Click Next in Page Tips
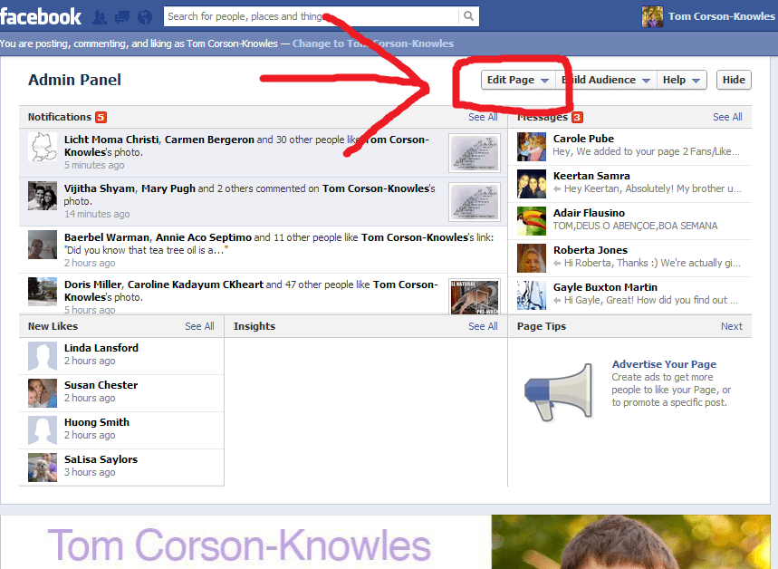 click(x=732, y=326)
